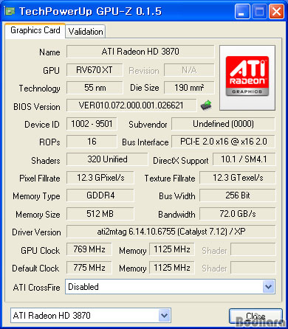Screen dimensions: 288x329
Task: Click the GPU Clock 769 MHz field
Action: tap(89, 249)
